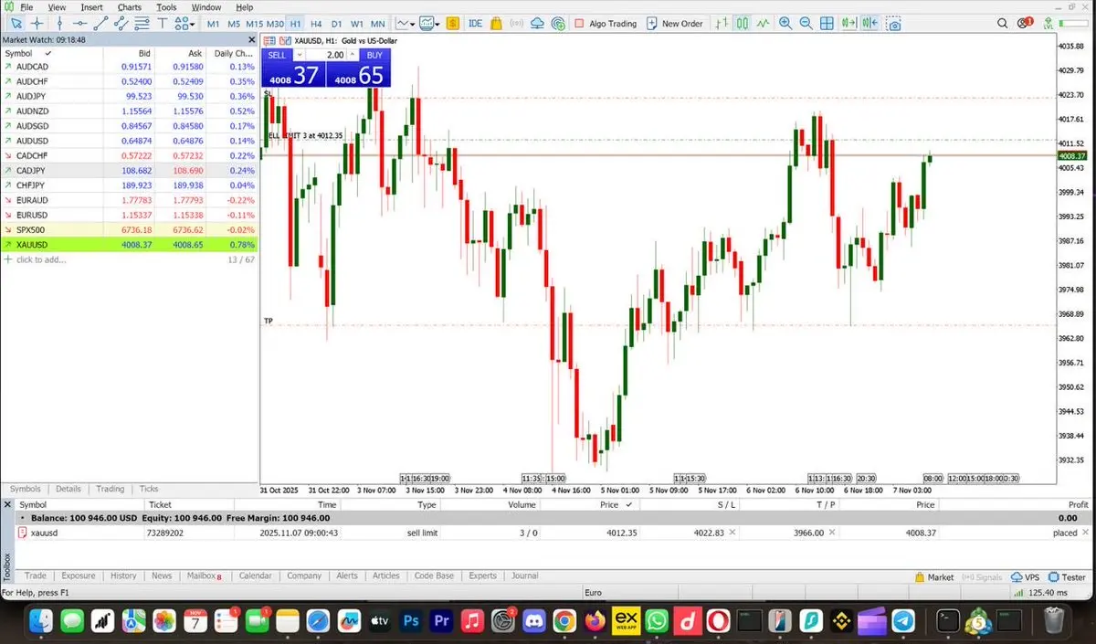1096x644 pixels.
Task: Switch chart to M1 timeframe
Action: click(213, 23)
